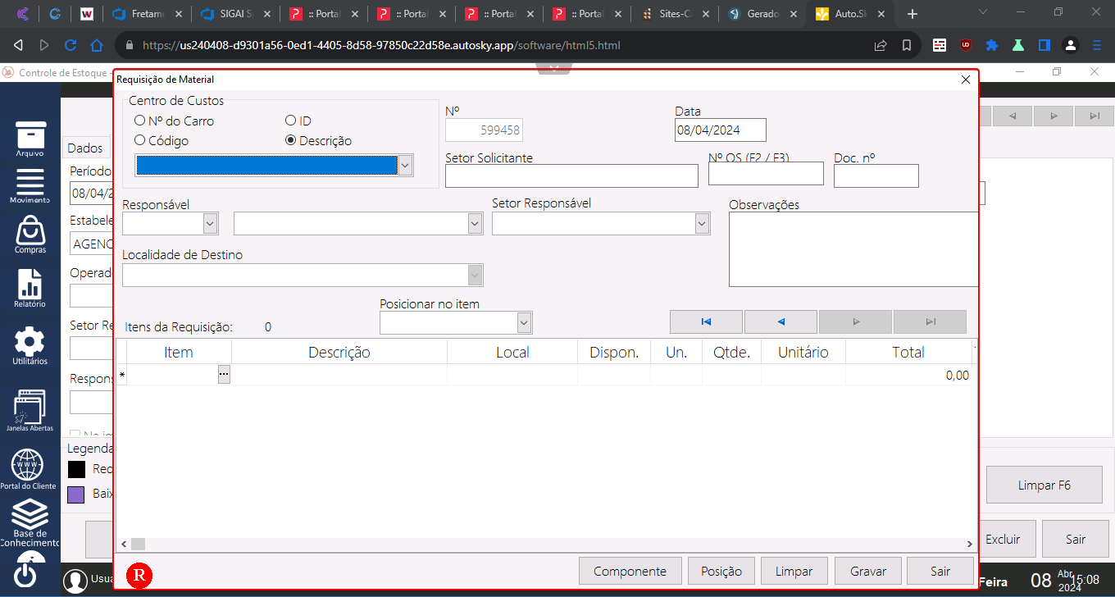The height and width of the screenshot is (597, 1115).
Task: Click the Limpar button in dialog
Action: pyautogui.click(x=794, y=572)
